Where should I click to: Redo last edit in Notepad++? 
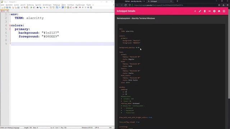(34, 7)
